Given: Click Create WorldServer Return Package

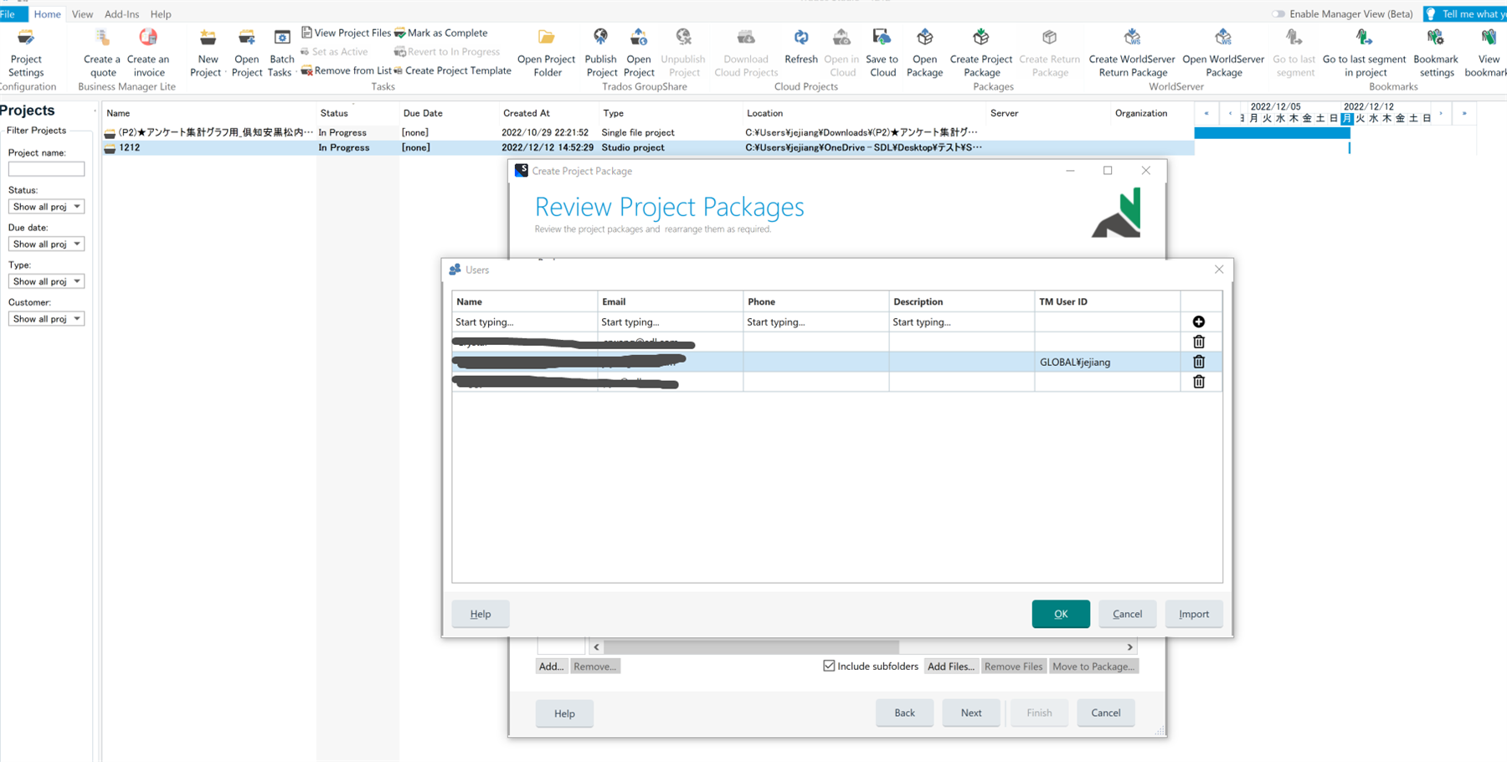Looking at the screenshot, I should [x=1132, y=54].
